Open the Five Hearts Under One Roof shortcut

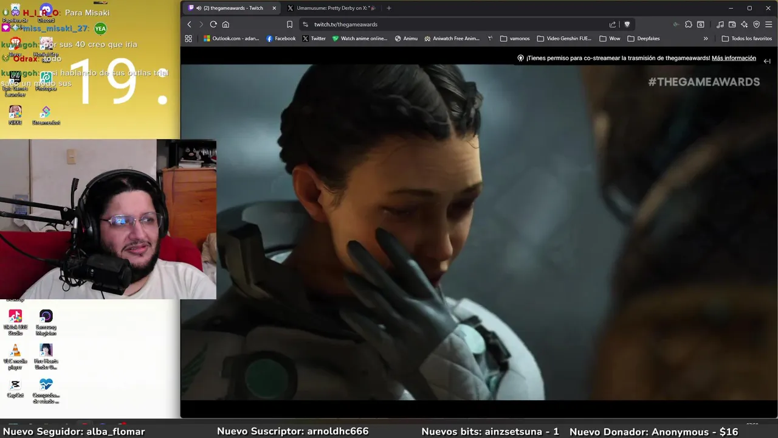[x=46, y=356]
